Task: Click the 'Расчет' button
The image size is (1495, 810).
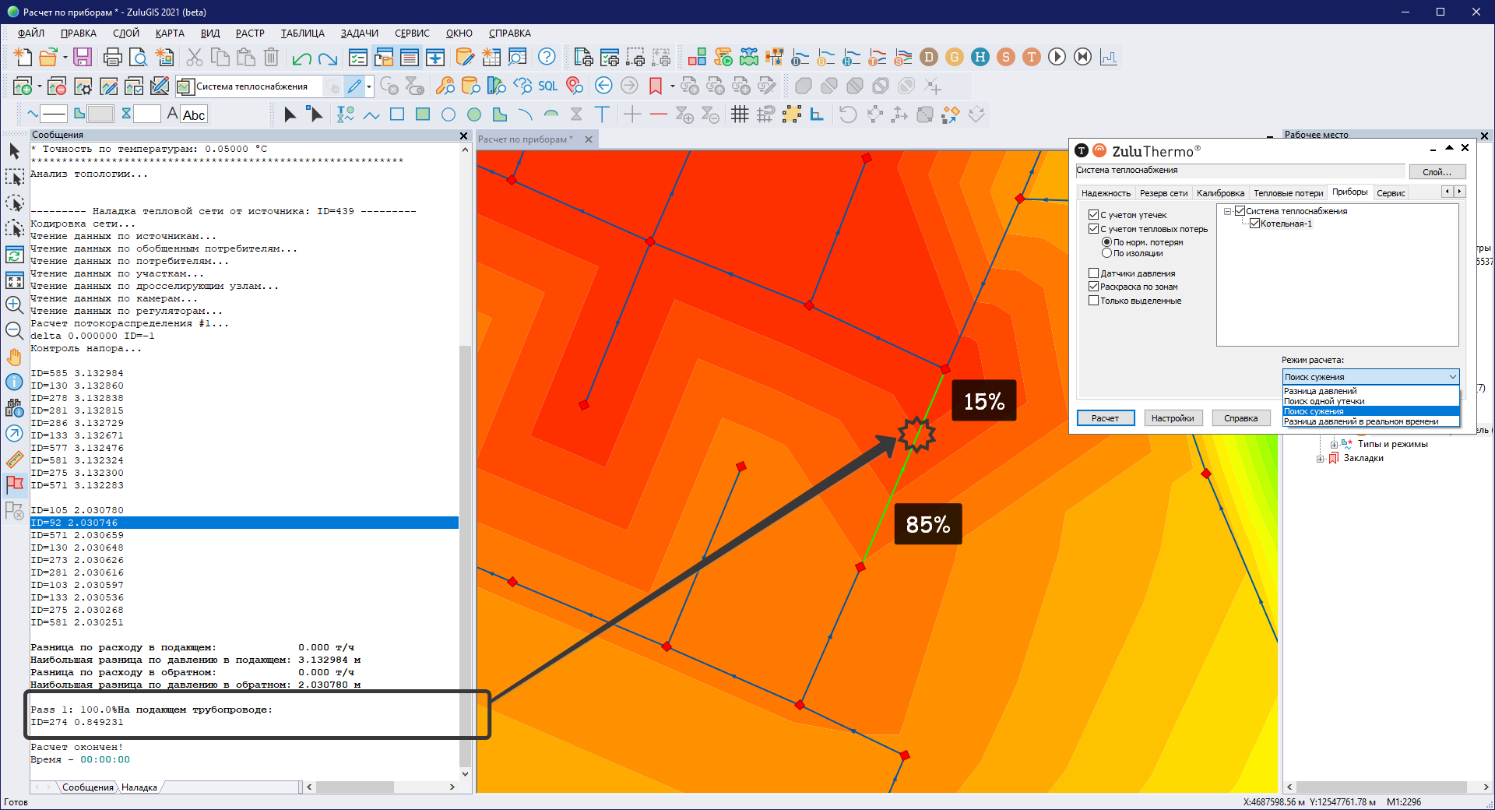Action: coord(1105,418)
